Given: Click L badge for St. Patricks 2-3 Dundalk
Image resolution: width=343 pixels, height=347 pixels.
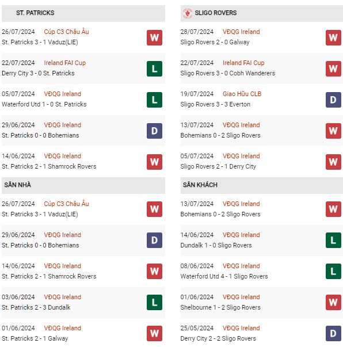Looking at the screenshot, I should tap(154, 302).
